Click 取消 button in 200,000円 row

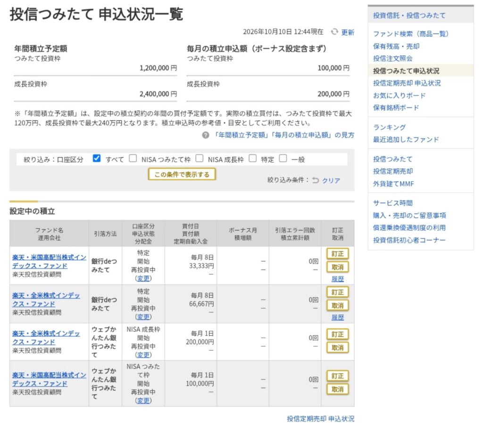click(338, 348)
